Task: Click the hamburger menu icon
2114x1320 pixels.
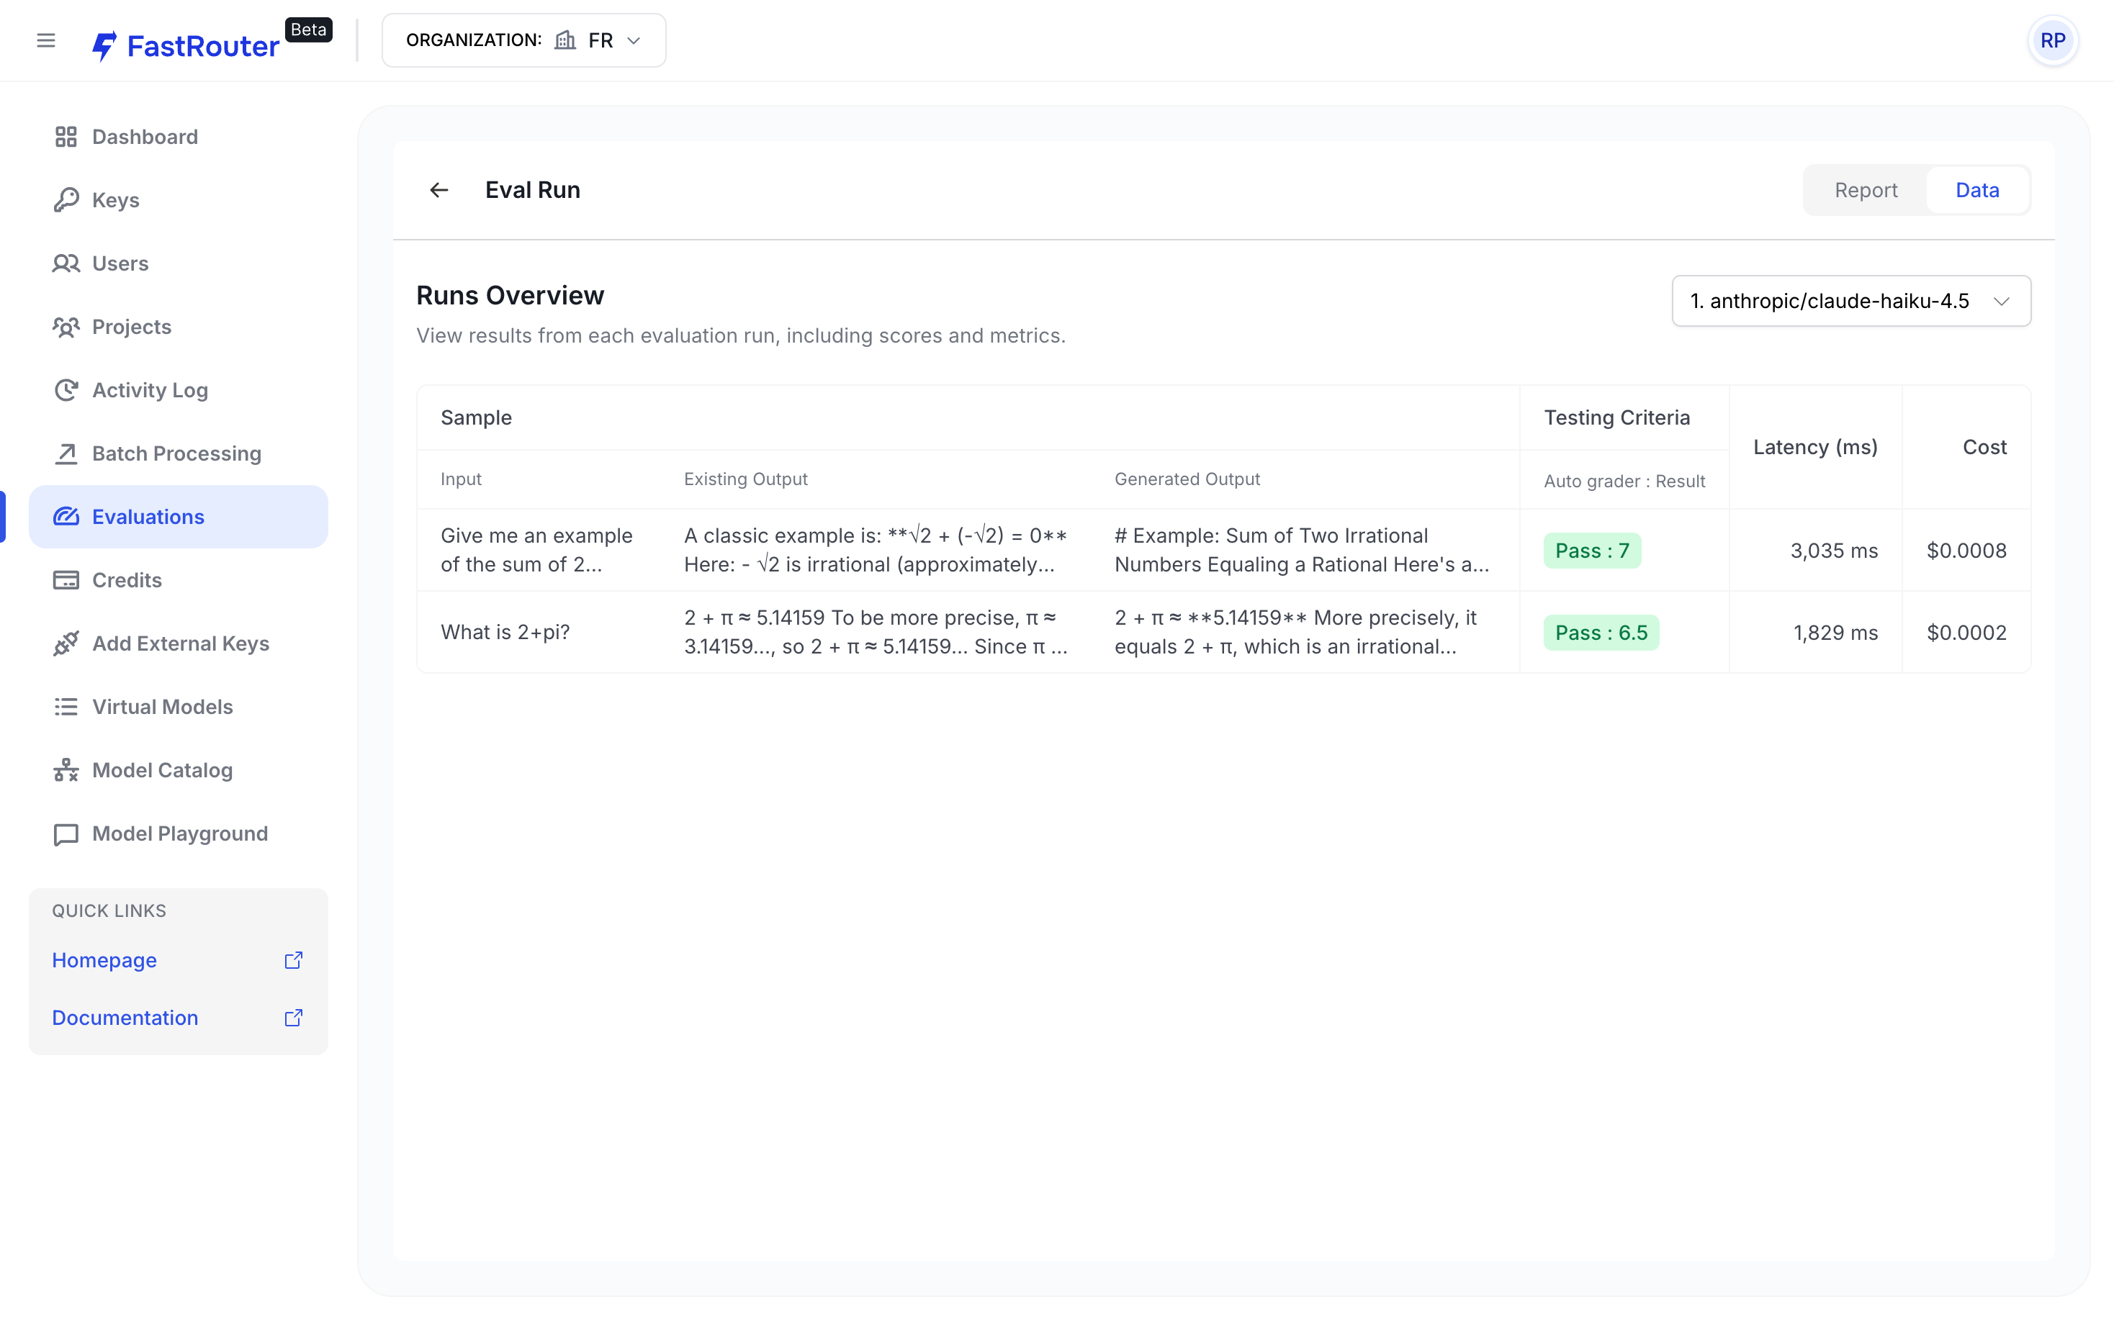Action: tap(46, 40)
